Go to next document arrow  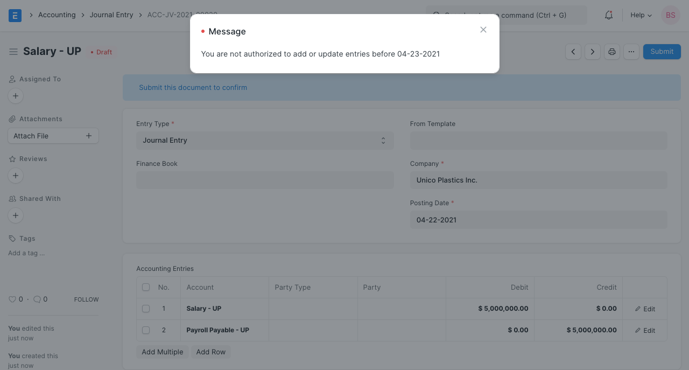point(592,52)
